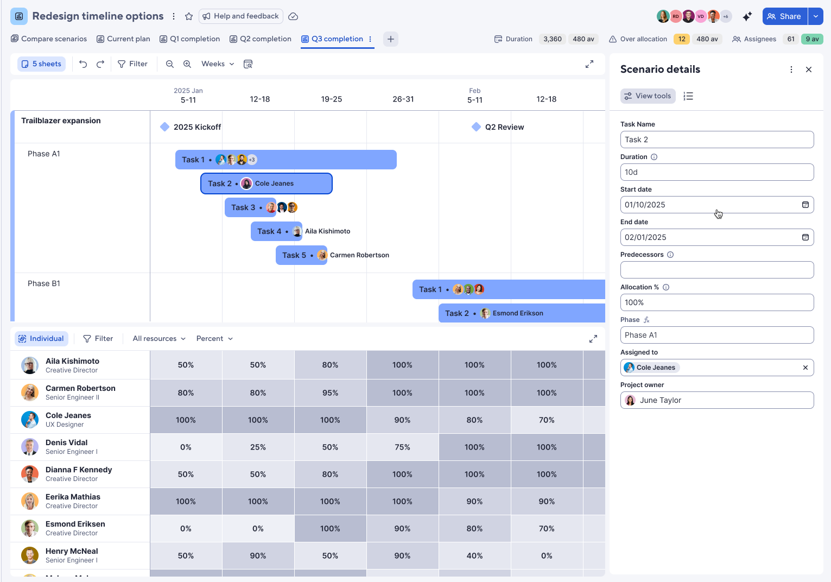Open Start date calendar picker
Screen dimensions: 831x582
pyautogui.click(x=805, y=205)
